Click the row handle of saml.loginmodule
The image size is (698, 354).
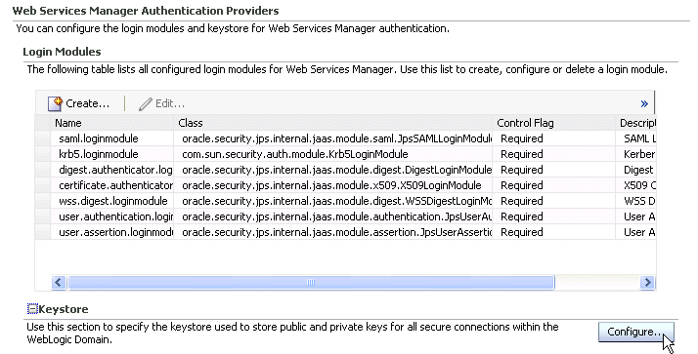[x=43, y=138]
